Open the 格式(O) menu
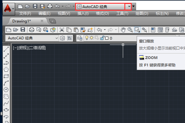185x123 pixels. coord(102,14)
